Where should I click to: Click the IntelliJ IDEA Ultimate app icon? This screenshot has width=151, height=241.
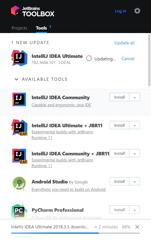pyautogui.click(x=19, y=58)
